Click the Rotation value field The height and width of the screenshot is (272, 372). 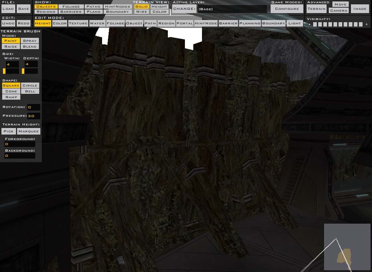(x=33, y=107)
